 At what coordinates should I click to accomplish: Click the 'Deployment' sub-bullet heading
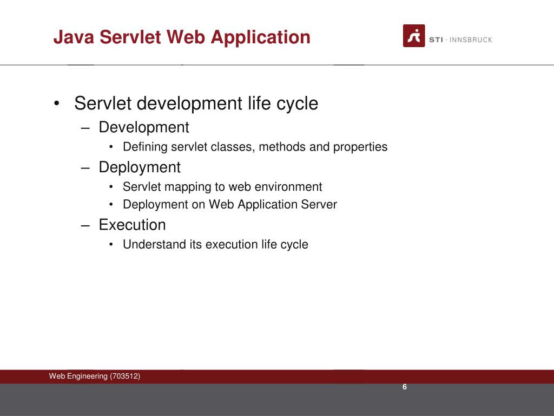pyautogui.click(x=140, y=167)
